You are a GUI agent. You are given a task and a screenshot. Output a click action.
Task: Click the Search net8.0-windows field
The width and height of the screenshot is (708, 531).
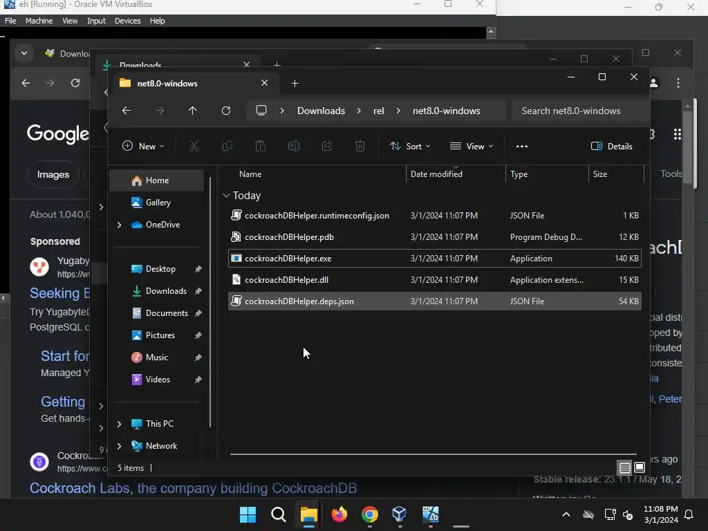click(580, 111)
